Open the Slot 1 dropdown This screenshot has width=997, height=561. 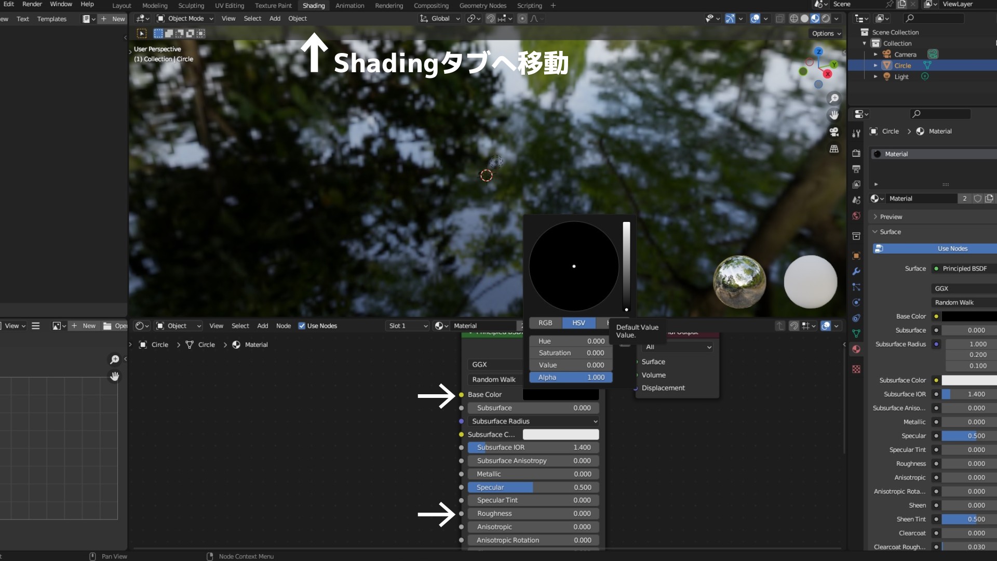(x=408, y=326)
